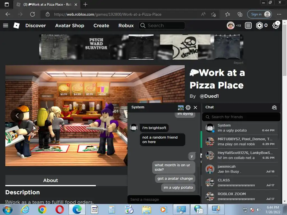
Task: Click the Roblox Search field
Action: click(162, 25)
